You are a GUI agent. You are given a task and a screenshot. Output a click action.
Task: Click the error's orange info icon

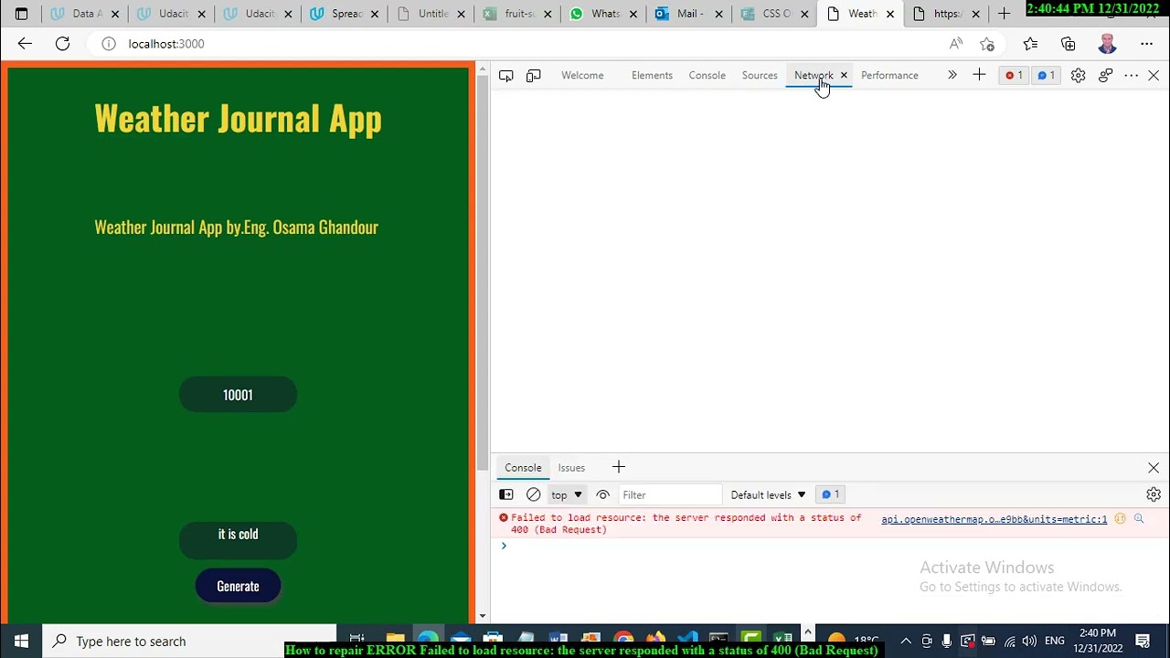coord(1120,519)
